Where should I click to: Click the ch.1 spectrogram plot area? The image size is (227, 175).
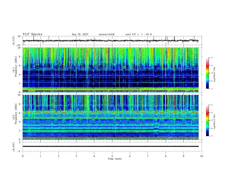tap(111, 70)
